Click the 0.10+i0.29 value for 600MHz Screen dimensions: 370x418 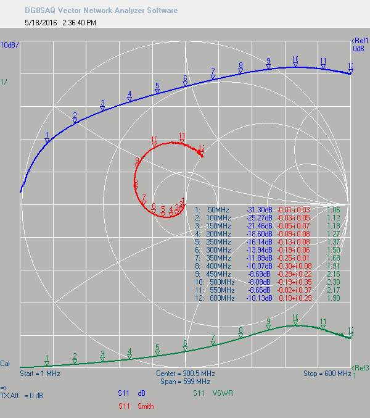(x=295, y=298)
